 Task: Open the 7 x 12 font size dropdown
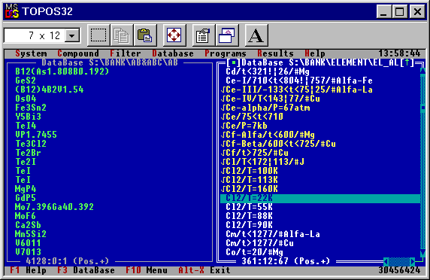click(72, 35)
